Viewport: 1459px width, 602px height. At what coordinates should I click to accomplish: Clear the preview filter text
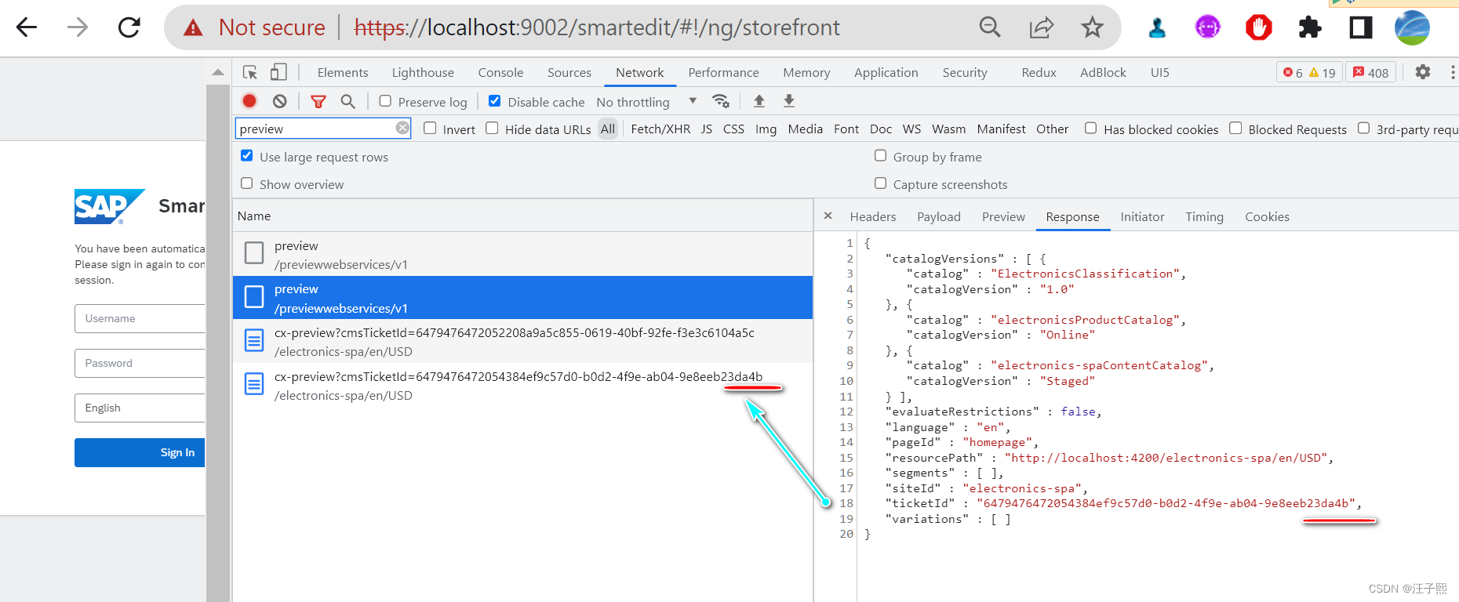(x=402, y=128)
